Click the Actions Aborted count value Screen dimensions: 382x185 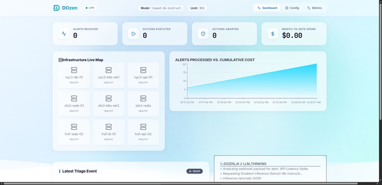point(214,35)
